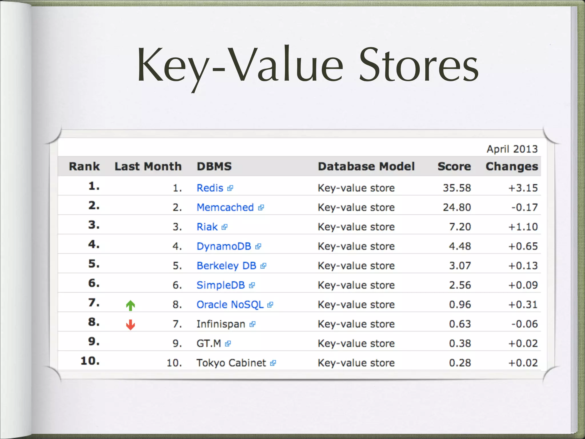
Task: Select the Tokyo Cabinet name
Action: pos(231,363)
